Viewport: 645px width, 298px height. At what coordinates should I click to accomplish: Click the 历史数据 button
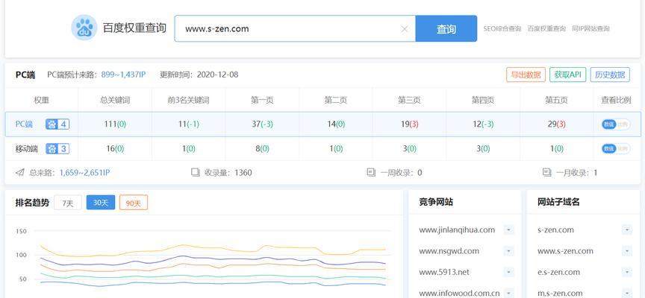tap(610, 74)
